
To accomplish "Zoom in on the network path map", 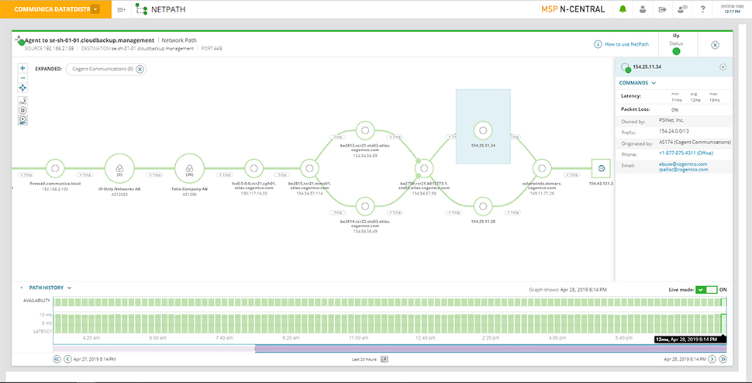I will (22, 68).
